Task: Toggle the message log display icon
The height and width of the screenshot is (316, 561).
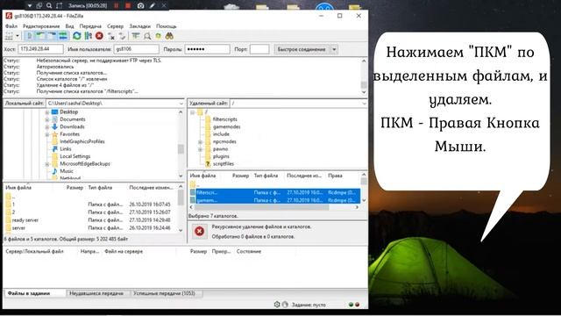Action: (x=30, y=36)
